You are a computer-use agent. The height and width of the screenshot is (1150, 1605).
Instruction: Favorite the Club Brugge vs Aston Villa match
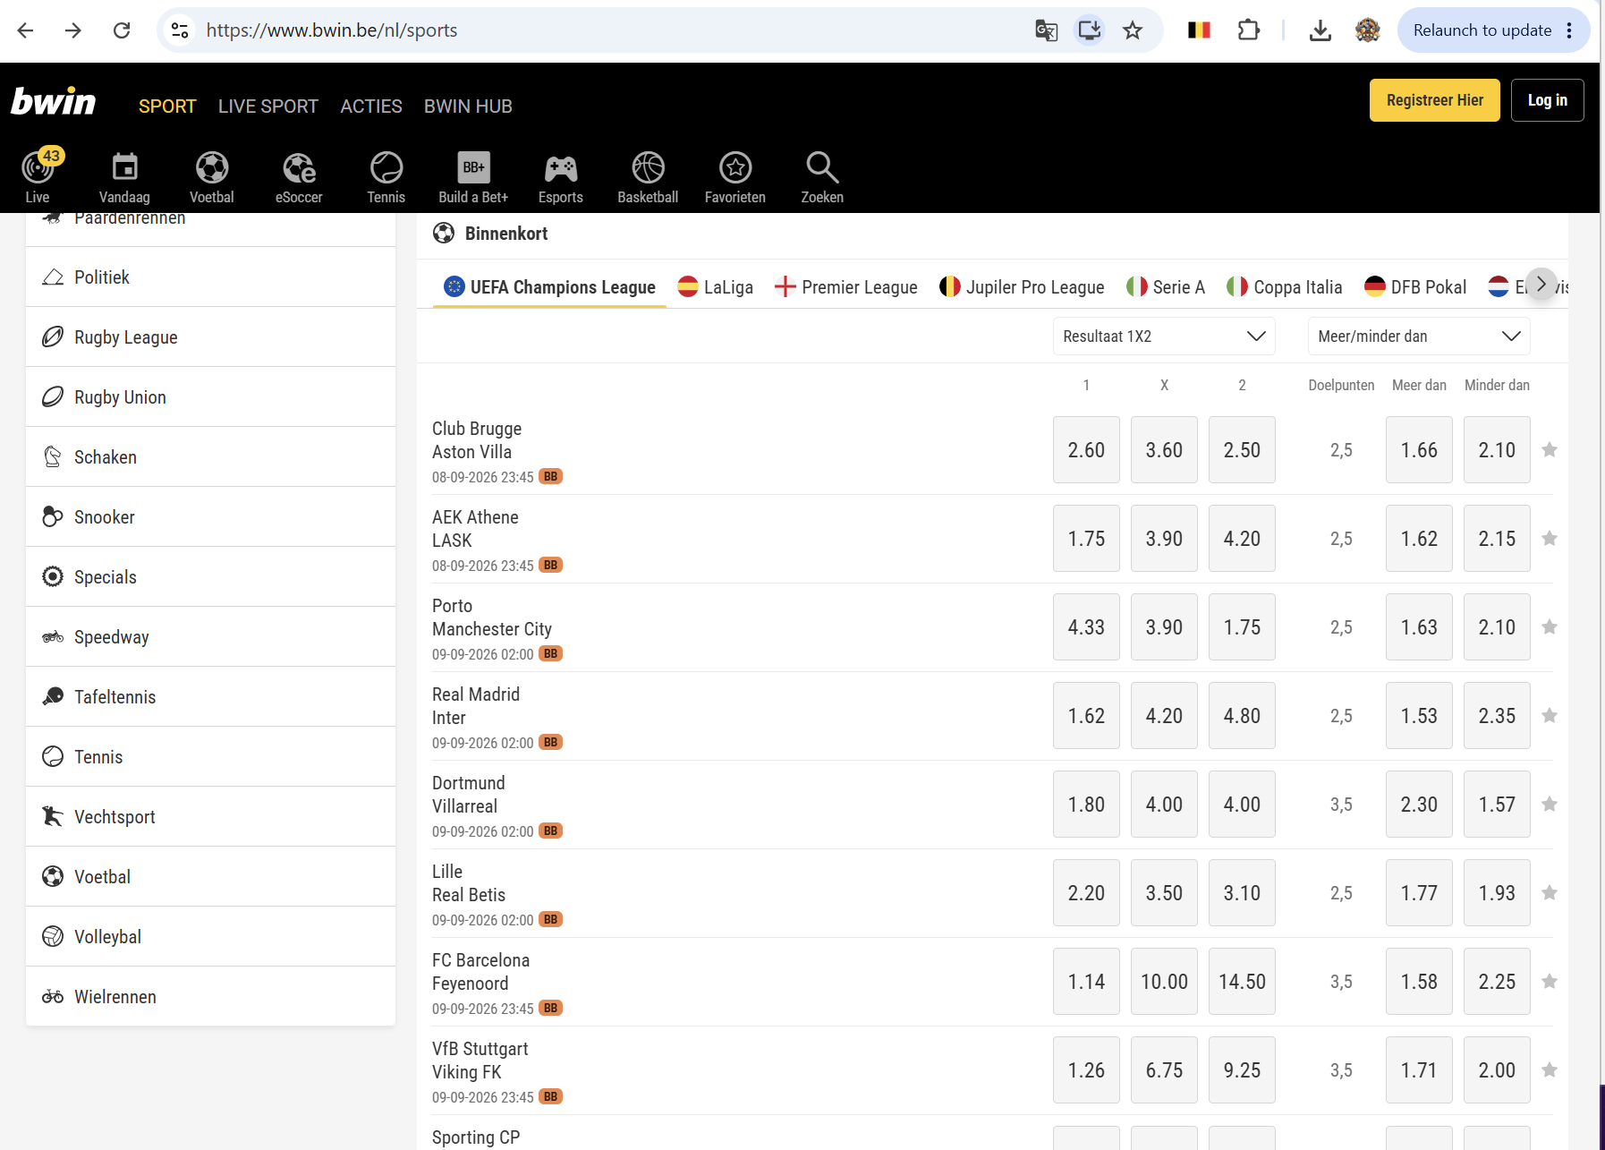[x=1550, y=450]
